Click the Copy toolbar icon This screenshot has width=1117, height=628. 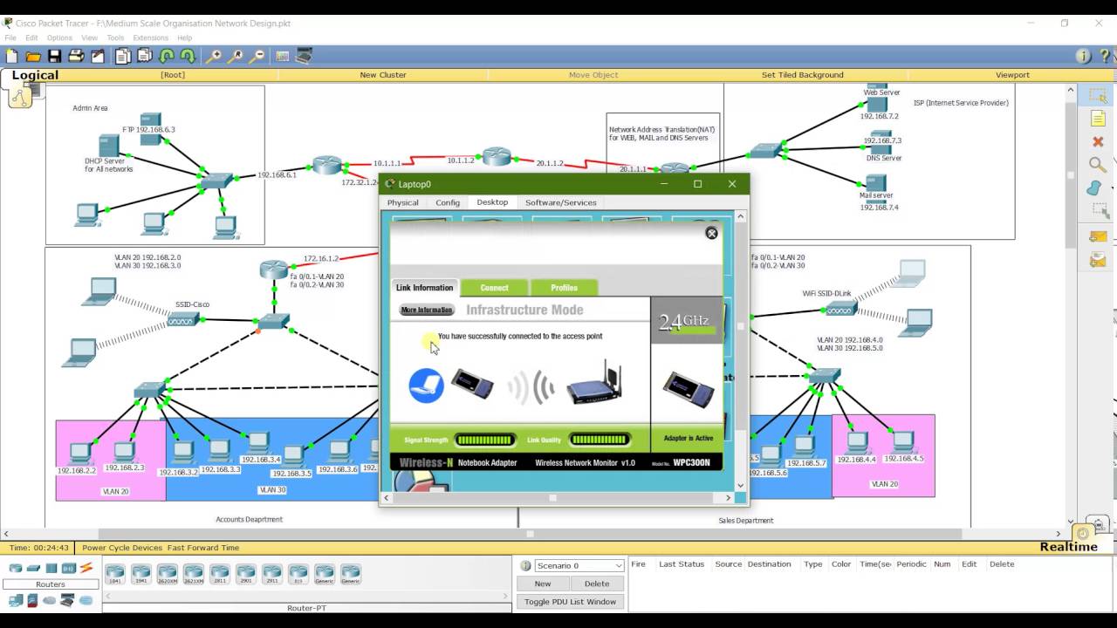coord(122,56)
